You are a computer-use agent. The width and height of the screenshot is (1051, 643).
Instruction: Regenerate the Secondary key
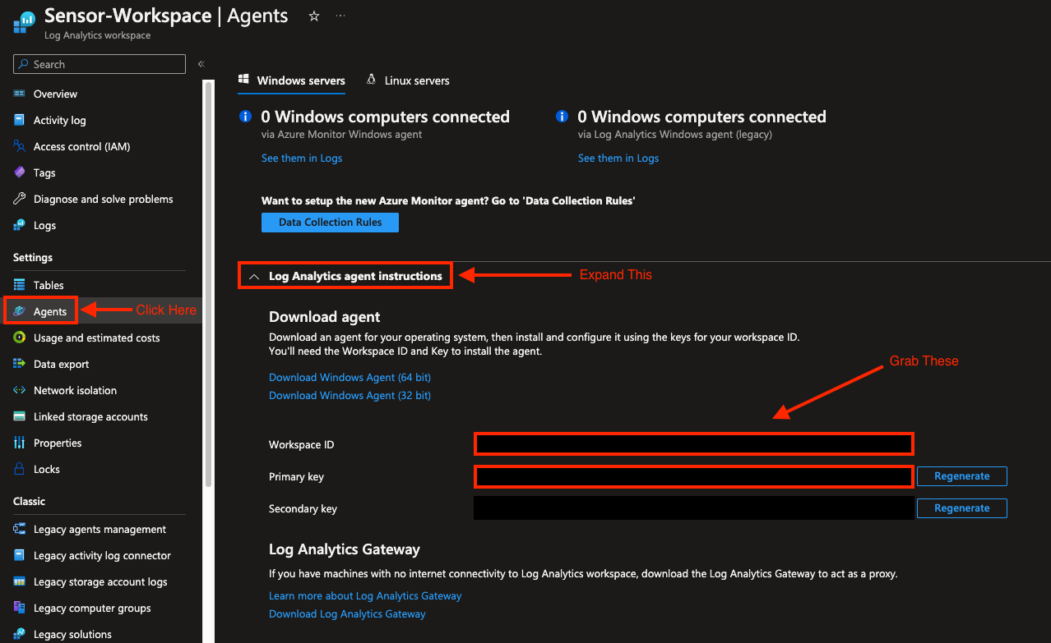[x=961, y=508]
